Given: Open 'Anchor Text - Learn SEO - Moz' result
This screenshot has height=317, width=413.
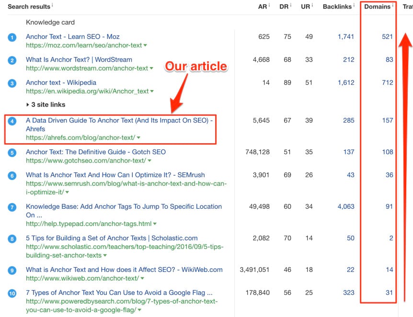Looking at the screenshot, I should click(x=73, y=36).
